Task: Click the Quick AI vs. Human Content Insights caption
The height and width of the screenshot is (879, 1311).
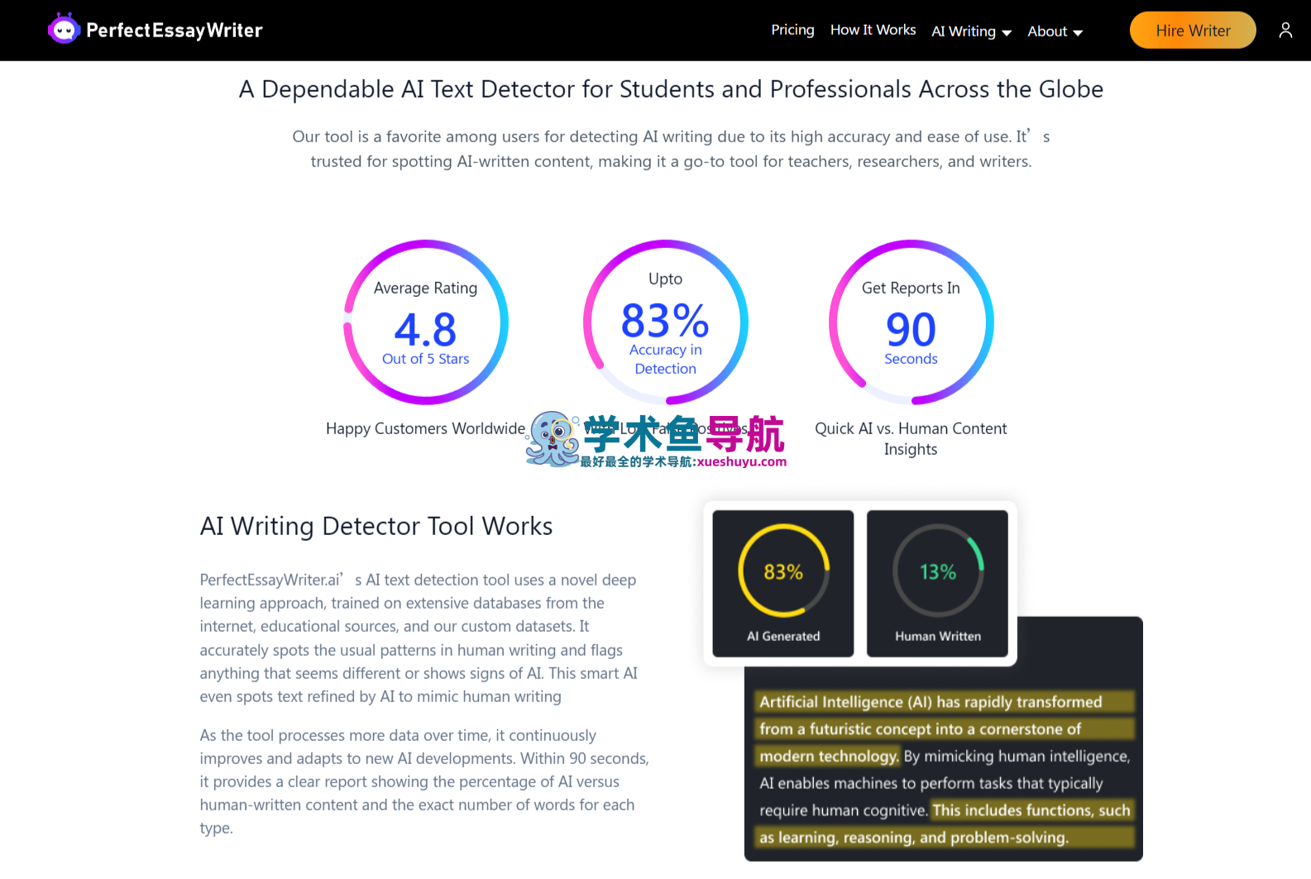Action: [911, 438]
